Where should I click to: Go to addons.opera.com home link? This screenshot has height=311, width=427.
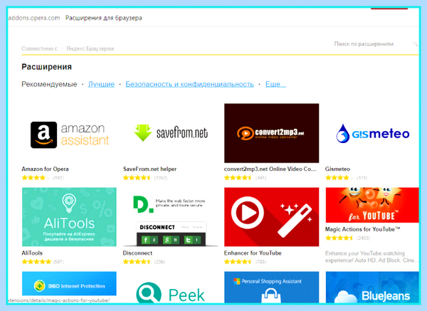[34, 18]
